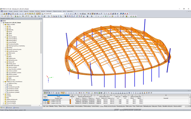
Task: Click the red X delete toolbar icon
Action: (x=111, y=14)
